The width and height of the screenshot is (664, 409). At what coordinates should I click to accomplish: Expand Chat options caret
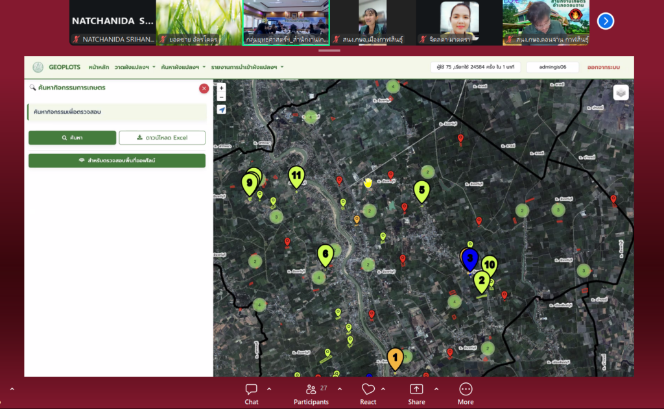click(269, 389)
